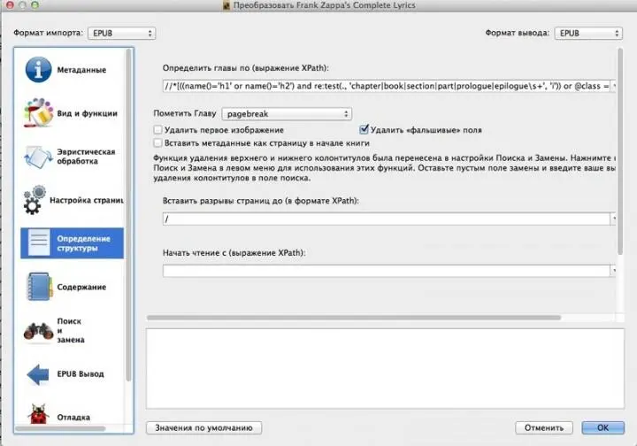This screenshot has height=446, width=637.
Task: Click the Search & replace binoculars icon
Action: tap(38, 331)
